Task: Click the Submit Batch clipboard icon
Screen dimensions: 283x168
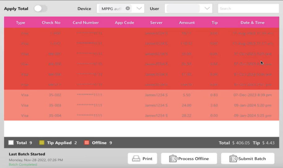Action: tap(233, 159)
